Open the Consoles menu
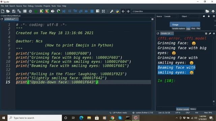Viewport: 216px width, 121px height. (x=38, y=6)
